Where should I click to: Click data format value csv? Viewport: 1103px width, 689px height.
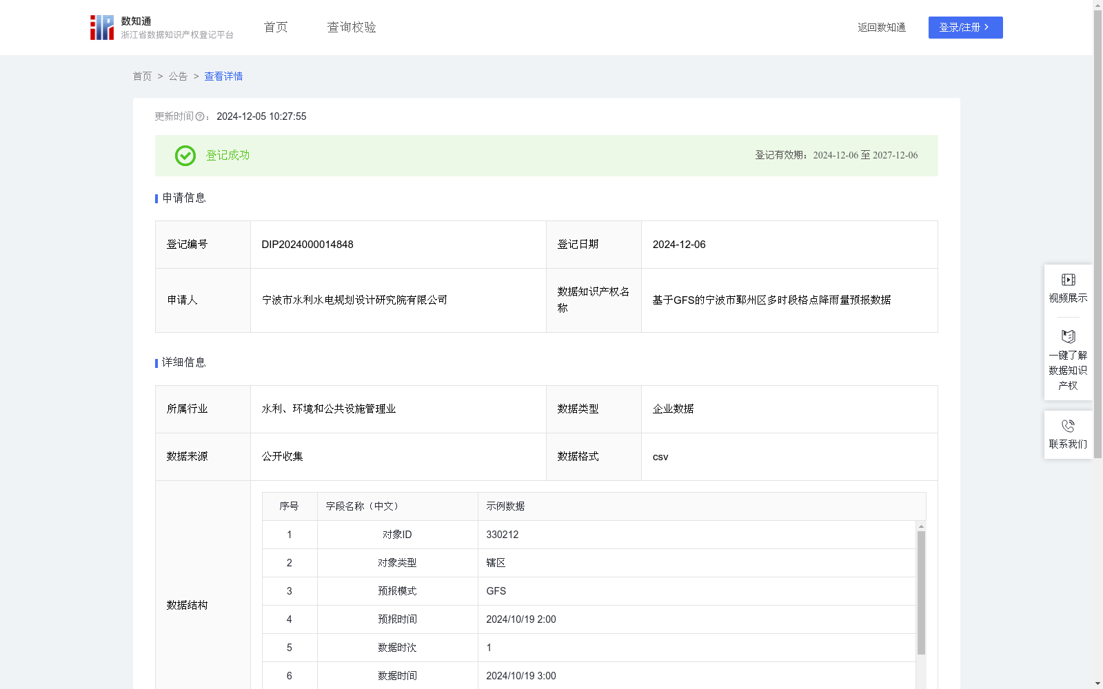[660, 457]
